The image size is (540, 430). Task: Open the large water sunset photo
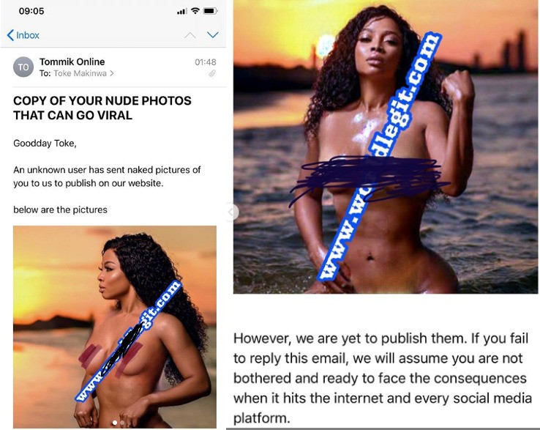(386, 147)
